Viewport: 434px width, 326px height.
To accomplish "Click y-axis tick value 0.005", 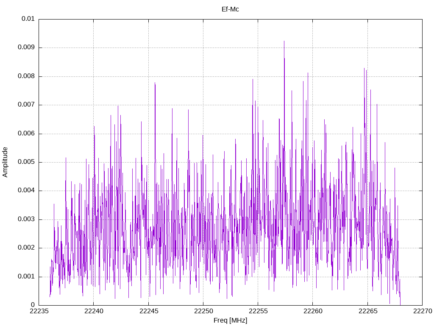I will (26, 162).
